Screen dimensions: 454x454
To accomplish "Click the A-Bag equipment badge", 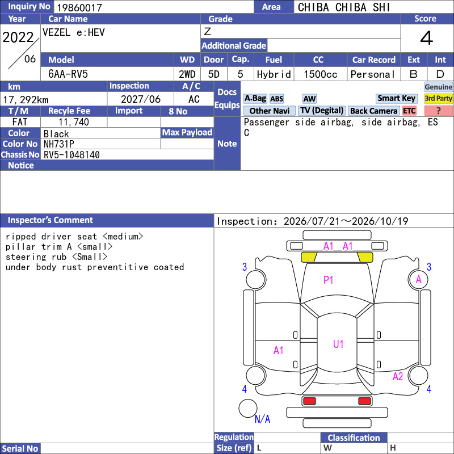I will tap(255, 98).
